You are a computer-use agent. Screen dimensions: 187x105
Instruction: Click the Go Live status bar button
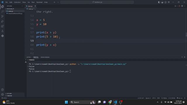[180, 98]
